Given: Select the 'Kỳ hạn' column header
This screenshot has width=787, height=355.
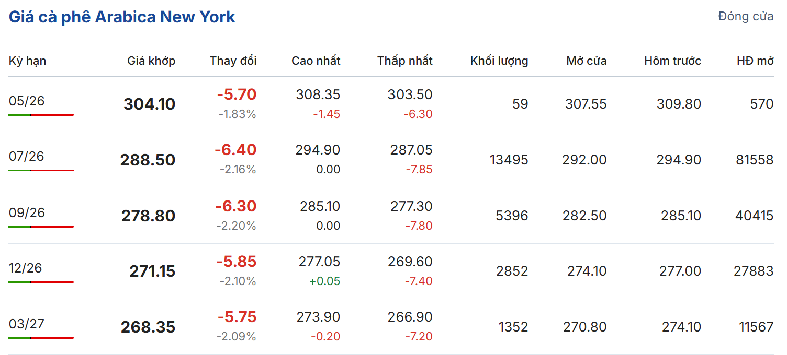Looking at the screenshot, I should point(27,61).
